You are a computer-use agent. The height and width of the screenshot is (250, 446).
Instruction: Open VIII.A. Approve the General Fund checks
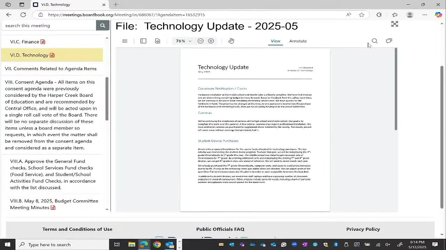pos(53,174)
